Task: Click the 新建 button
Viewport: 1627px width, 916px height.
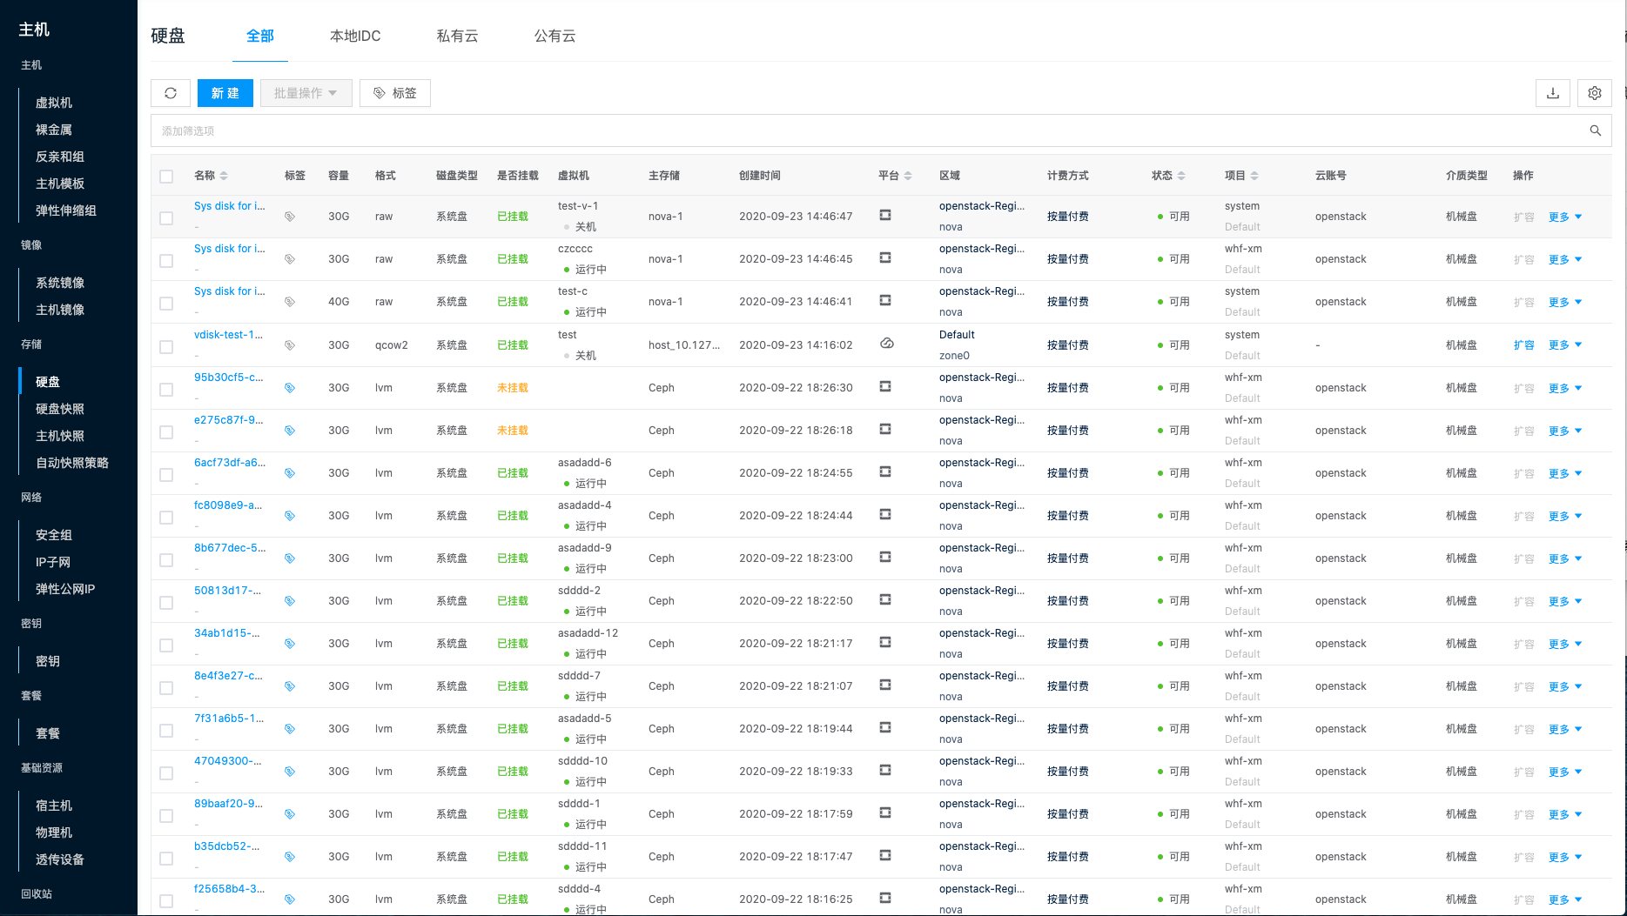Action: tap(225, 93)
